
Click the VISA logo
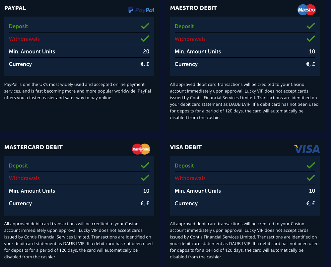[x=307, y=149]
